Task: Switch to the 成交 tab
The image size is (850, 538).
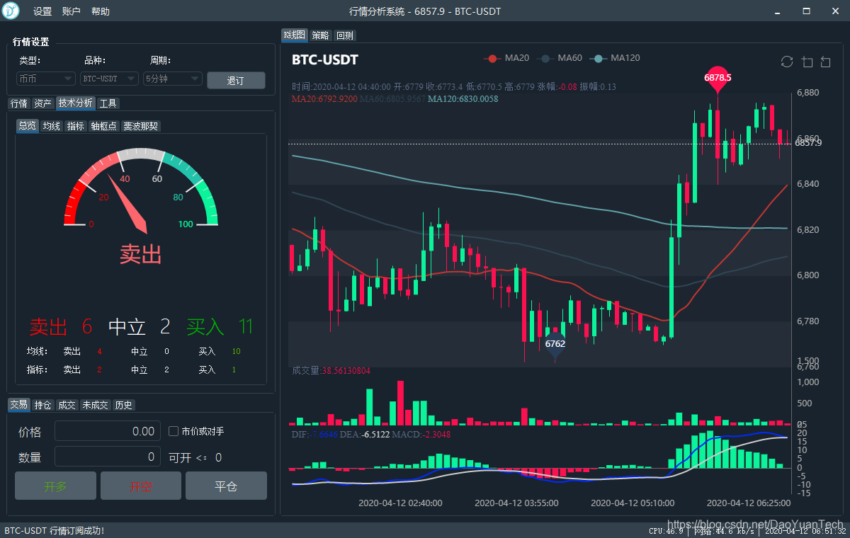Action: [67, 405]
